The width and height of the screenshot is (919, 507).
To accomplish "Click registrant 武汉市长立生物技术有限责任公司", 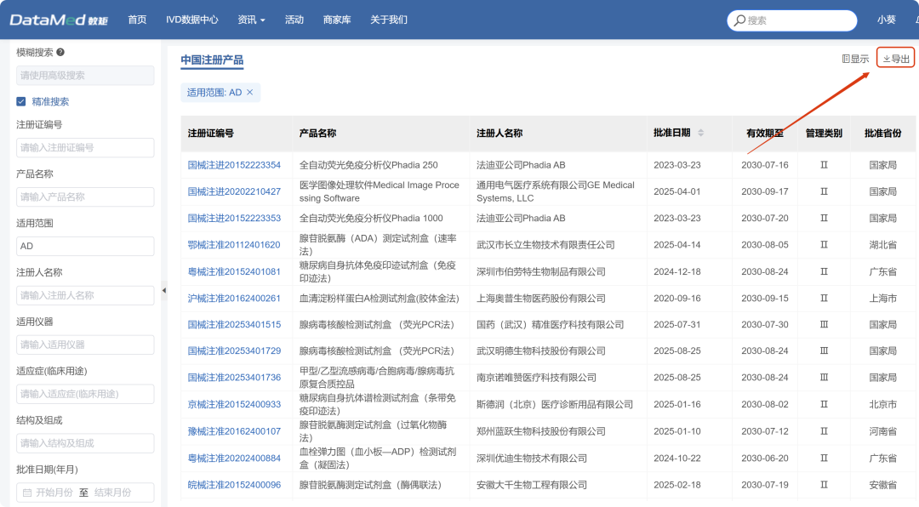I will (x=545, y=245).
